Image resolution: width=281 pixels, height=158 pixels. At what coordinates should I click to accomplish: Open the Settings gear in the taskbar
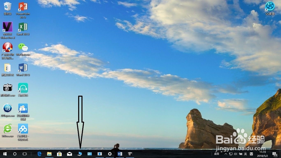110,154
